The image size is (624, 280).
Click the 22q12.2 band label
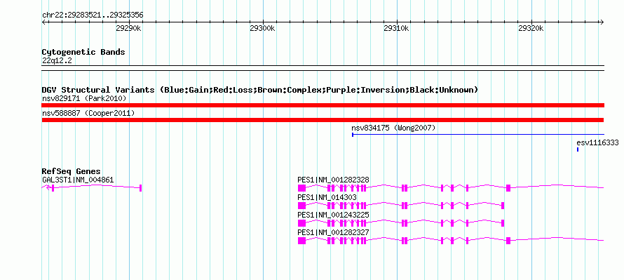click(x=57, y=61)
